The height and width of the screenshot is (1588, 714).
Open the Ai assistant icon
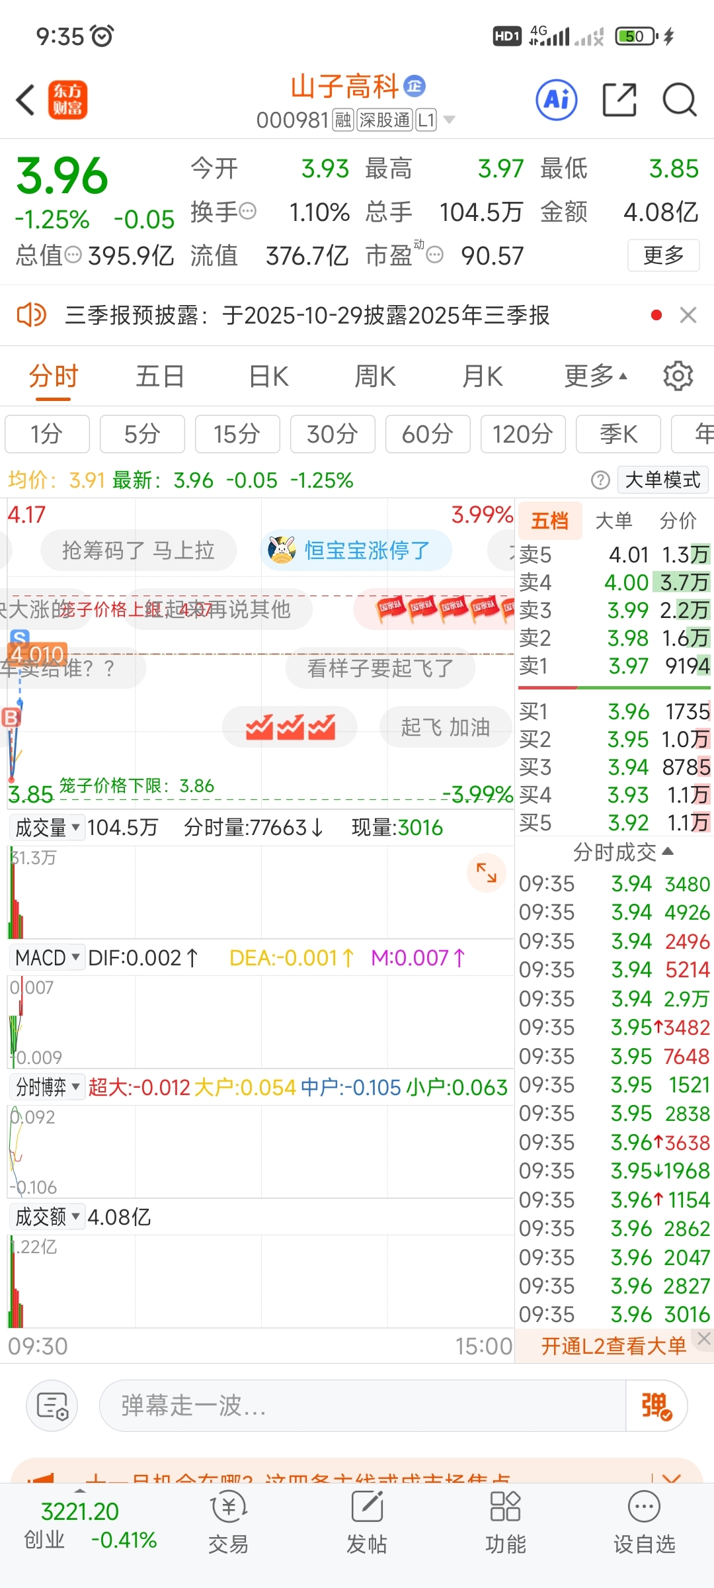[x=556, y=100]
